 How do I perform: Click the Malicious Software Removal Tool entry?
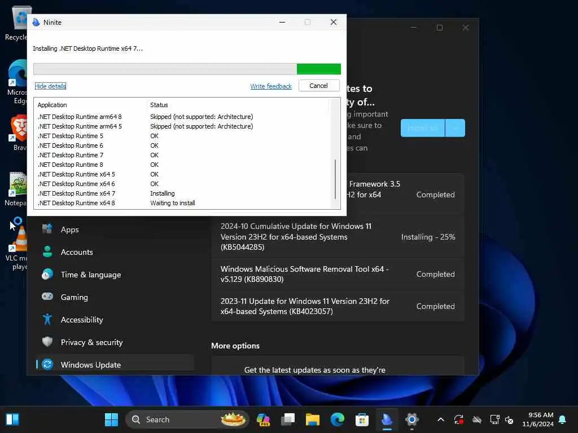point(338,275)
